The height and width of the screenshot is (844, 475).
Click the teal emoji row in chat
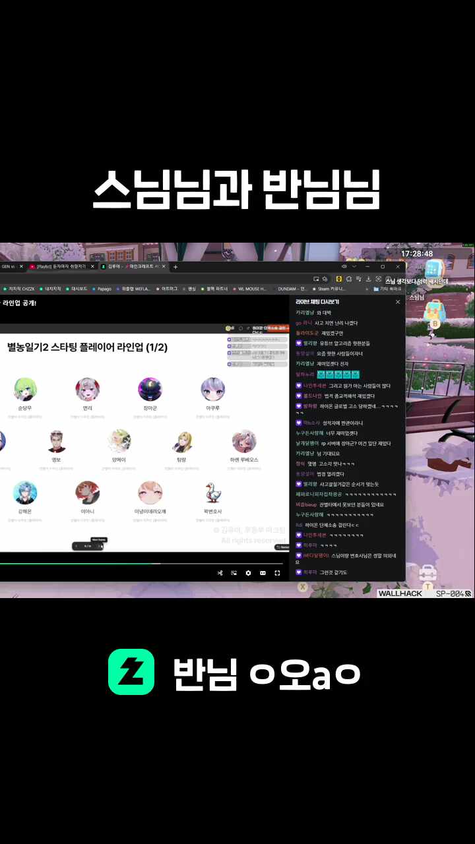[338, 375]
